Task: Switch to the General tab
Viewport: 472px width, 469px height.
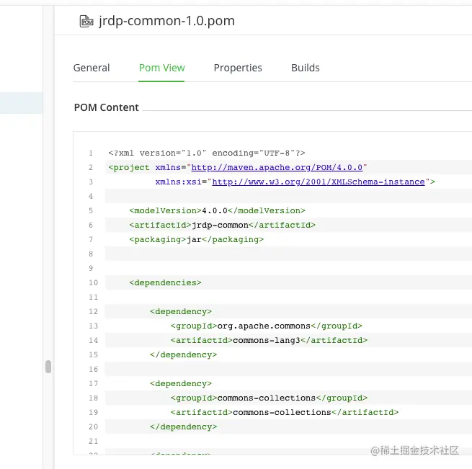Action: (x=92, y=68)
